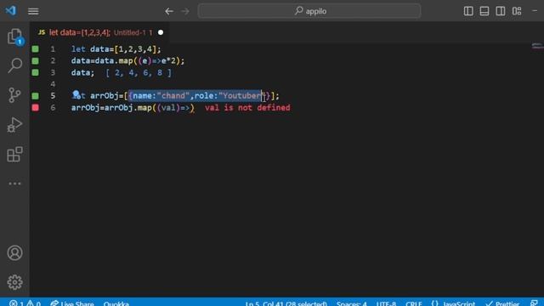The width and height of the screenshot is (544, 306).
Task: Select the Untitled-1 editor tab
Action: (100, 32)
